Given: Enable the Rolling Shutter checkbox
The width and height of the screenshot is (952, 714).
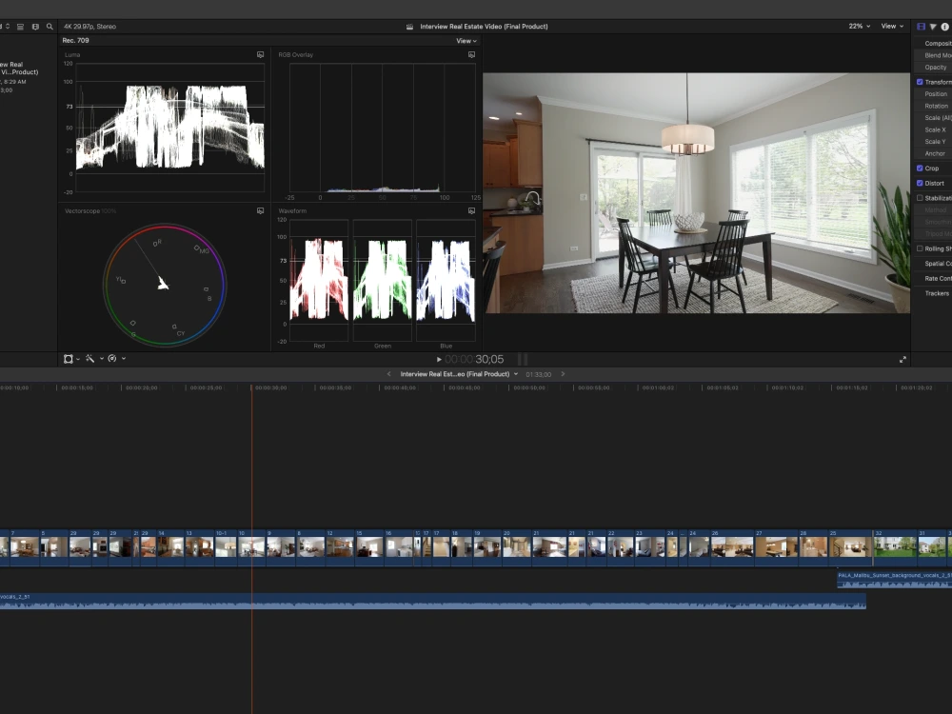Looking at the screenshot, I should click(x=920, y=248).
